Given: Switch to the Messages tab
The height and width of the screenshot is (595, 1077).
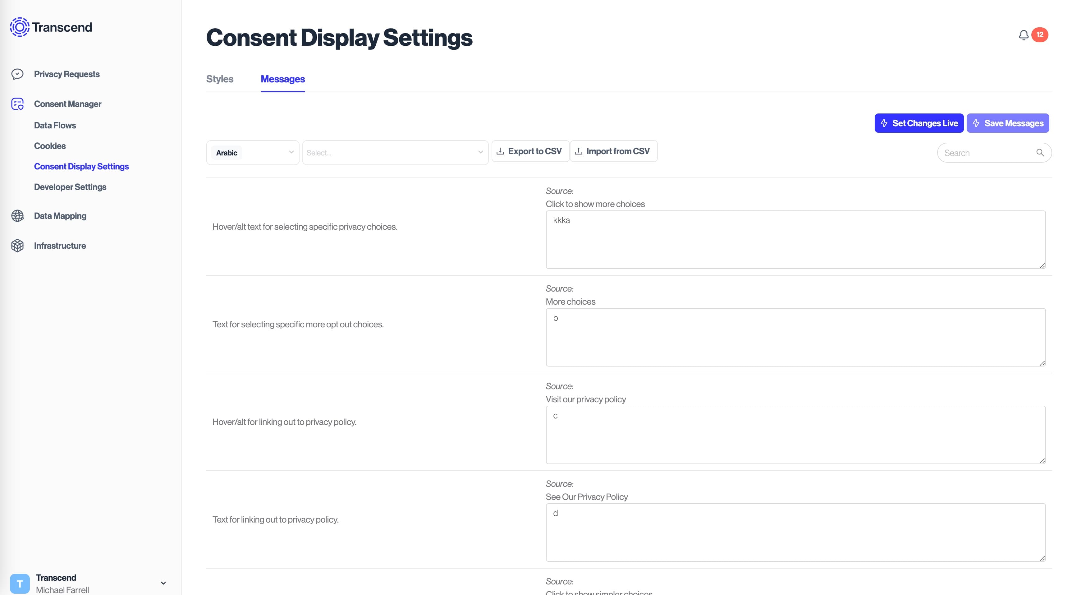Looking at the screenshot, I should coord(283,79).
